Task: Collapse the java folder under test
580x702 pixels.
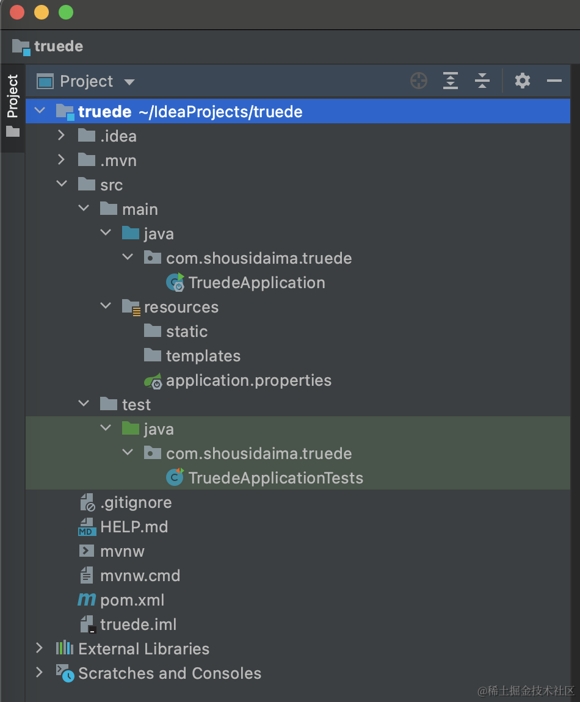Action: click(x=106, y=427)
